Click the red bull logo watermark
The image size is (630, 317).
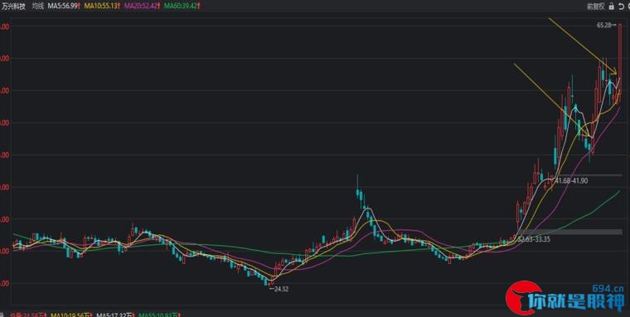tap(522, 298)
